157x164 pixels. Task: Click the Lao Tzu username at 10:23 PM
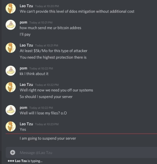(26, 124)
